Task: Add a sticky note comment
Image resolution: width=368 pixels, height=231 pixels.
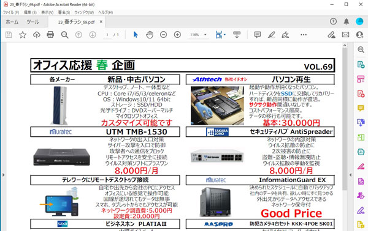Action: point(258,35)
